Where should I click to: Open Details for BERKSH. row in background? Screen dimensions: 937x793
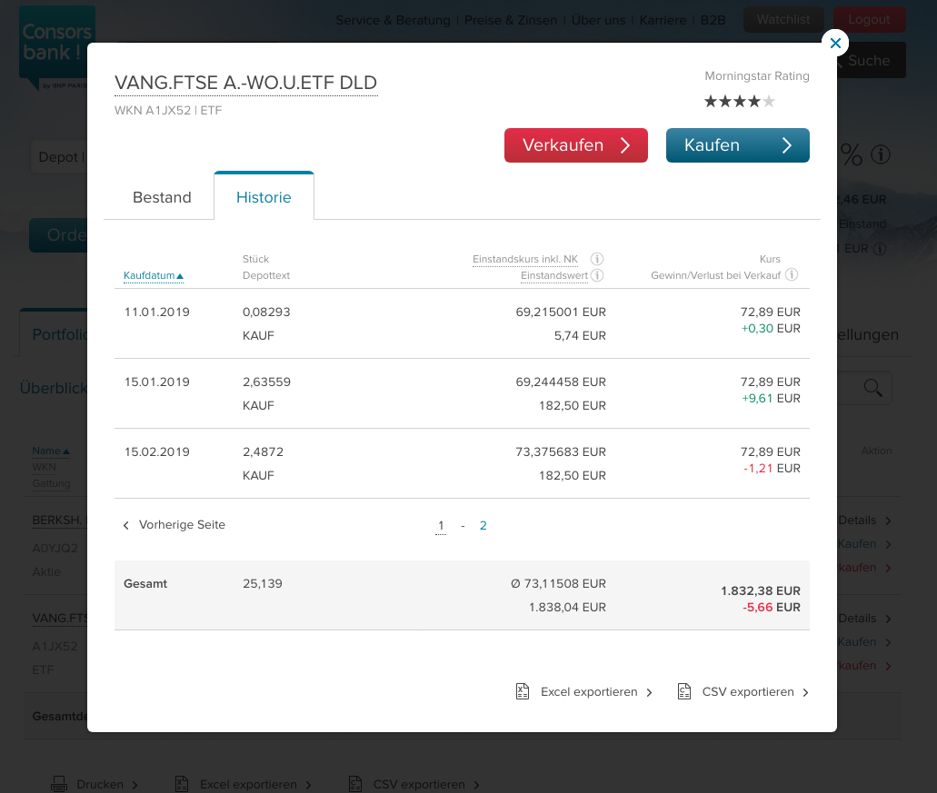pos(864,520)
